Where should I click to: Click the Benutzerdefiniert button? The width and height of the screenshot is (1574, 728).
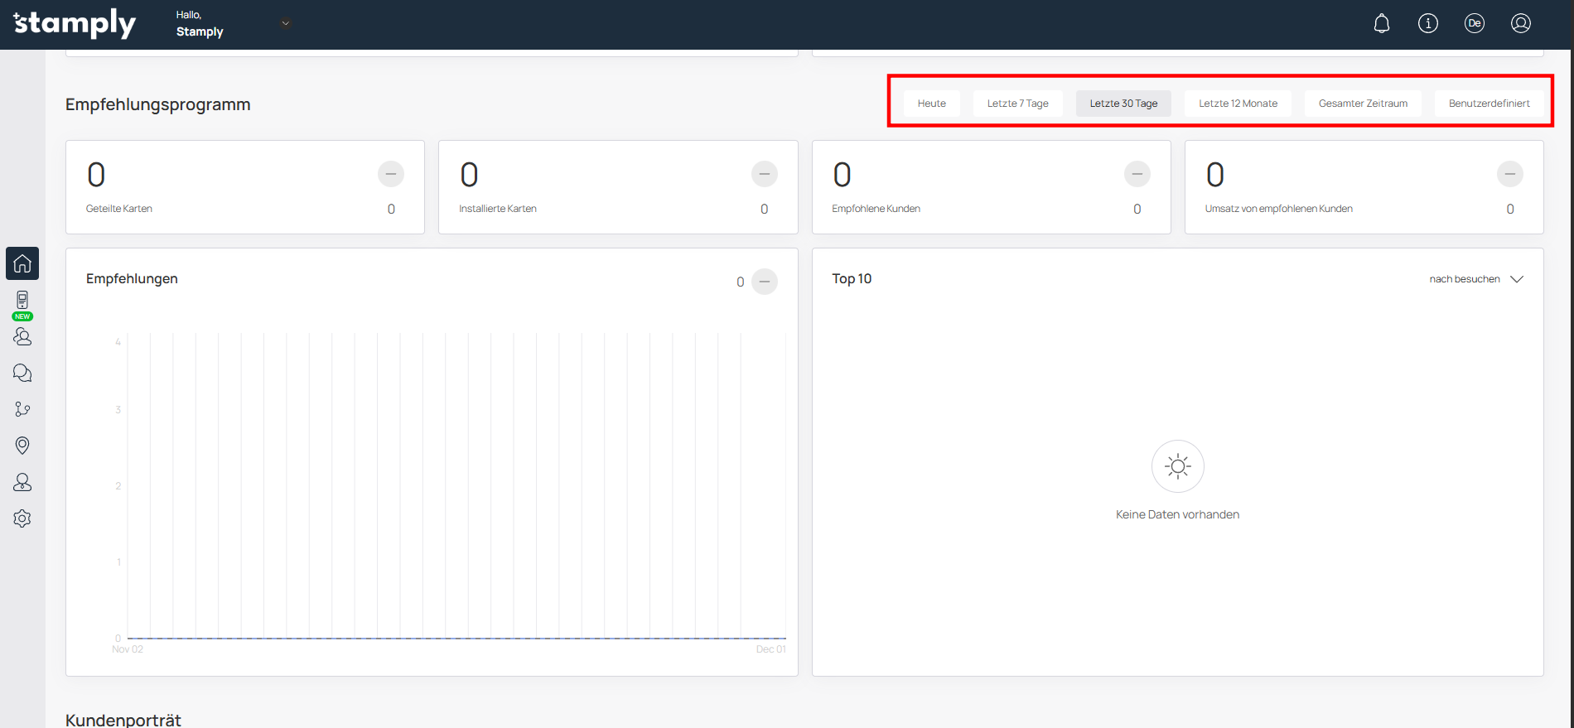[1489, 104]
